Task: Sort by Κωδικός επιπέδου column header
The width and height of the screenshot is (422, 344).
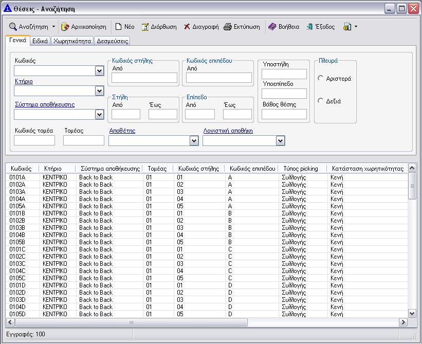Action: (251, 169)
